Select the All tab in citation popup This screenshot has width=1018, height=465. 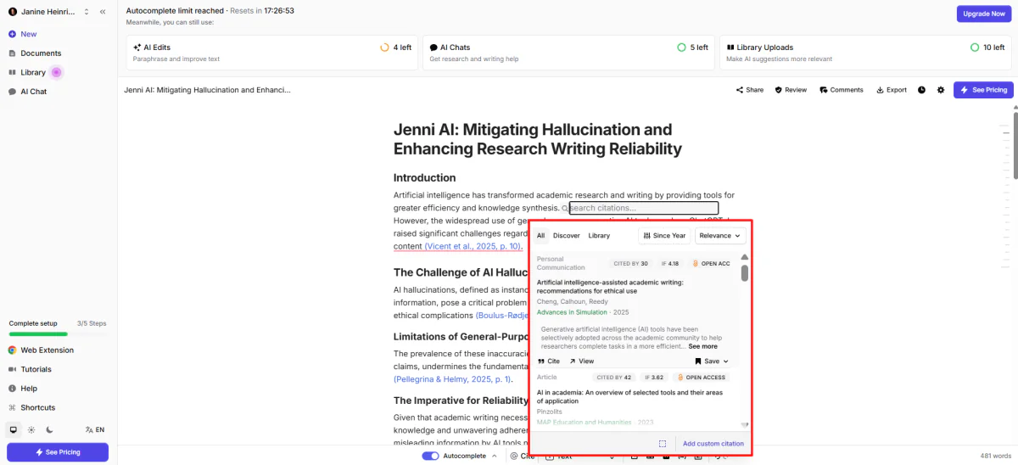[x=540, y=236]
